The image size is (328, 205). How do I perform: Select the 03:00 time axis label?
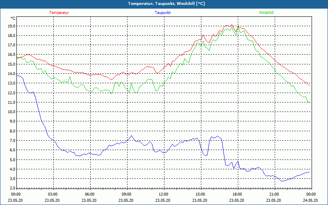tap(52, 194)
